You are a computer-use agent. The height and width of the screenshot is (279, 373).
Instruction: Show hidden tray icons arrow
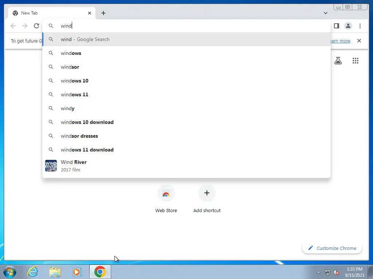318,272
